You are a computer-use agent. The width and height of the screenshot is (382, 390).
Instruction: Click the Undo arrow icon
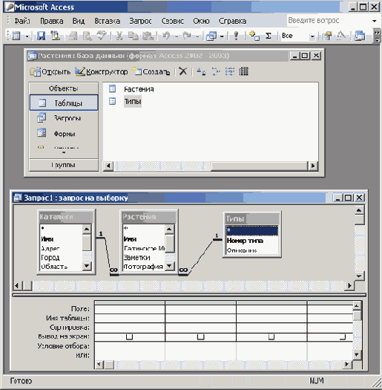click(x=166, y=36)
